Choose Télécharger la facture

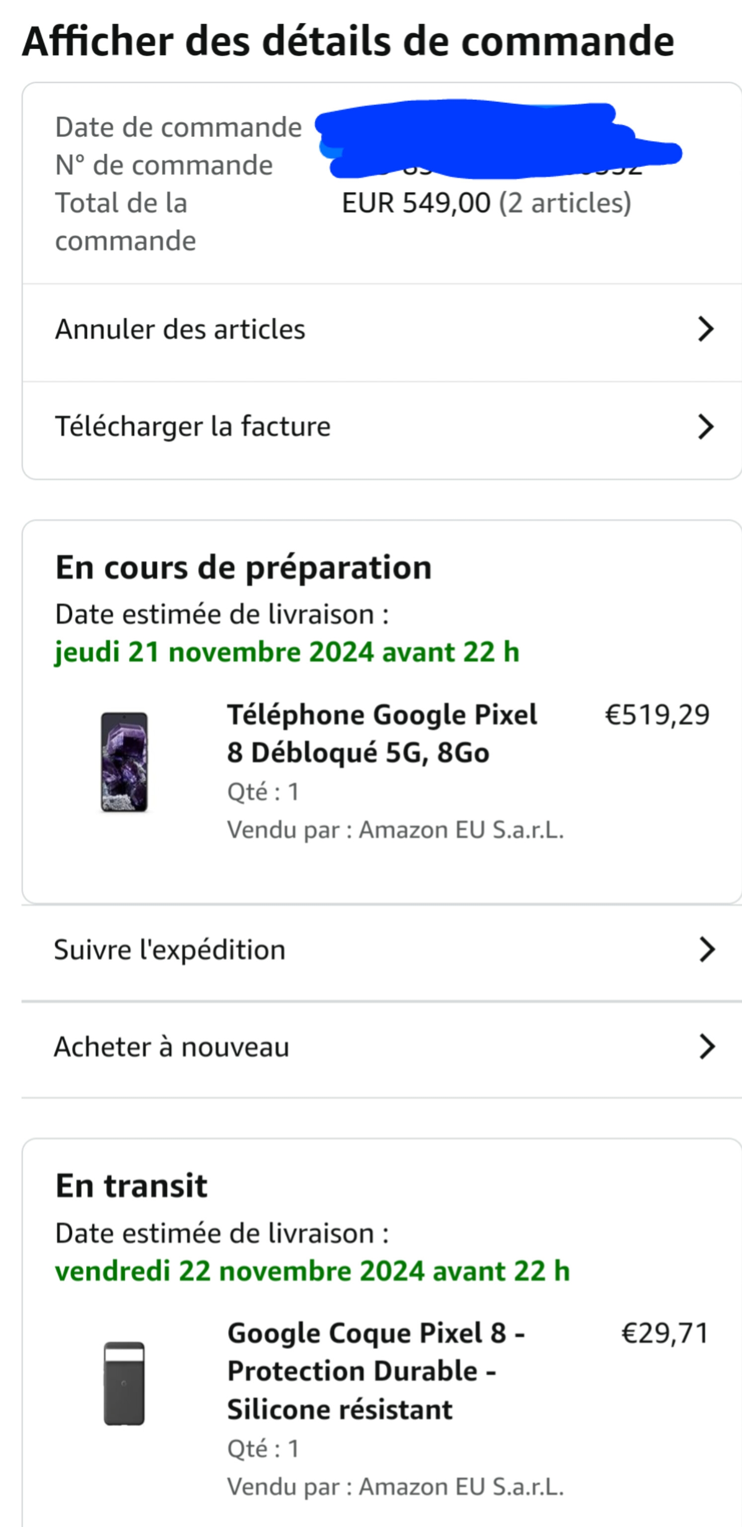tap(193, 427)
